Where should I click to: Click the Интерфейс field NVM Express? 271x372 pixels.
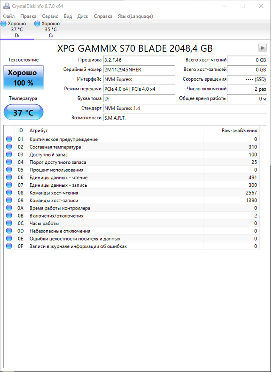pyautogui.click(x=139, y=79)
